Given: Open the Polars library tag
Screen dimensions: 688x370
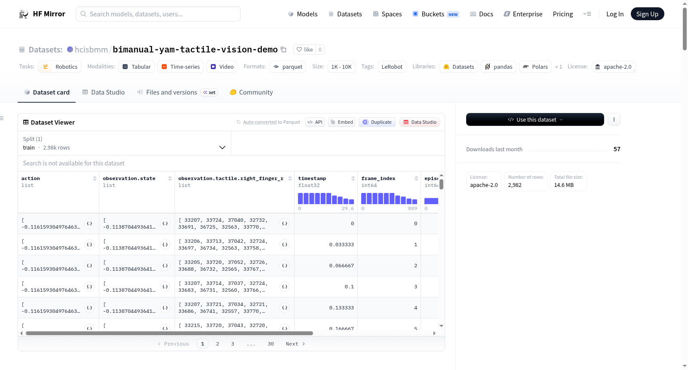Looking at the screenshot, I should (x=535, y=67).
